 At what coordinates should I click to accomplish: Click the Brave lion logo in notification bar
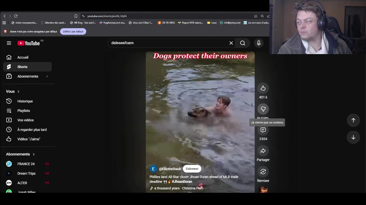5,32
